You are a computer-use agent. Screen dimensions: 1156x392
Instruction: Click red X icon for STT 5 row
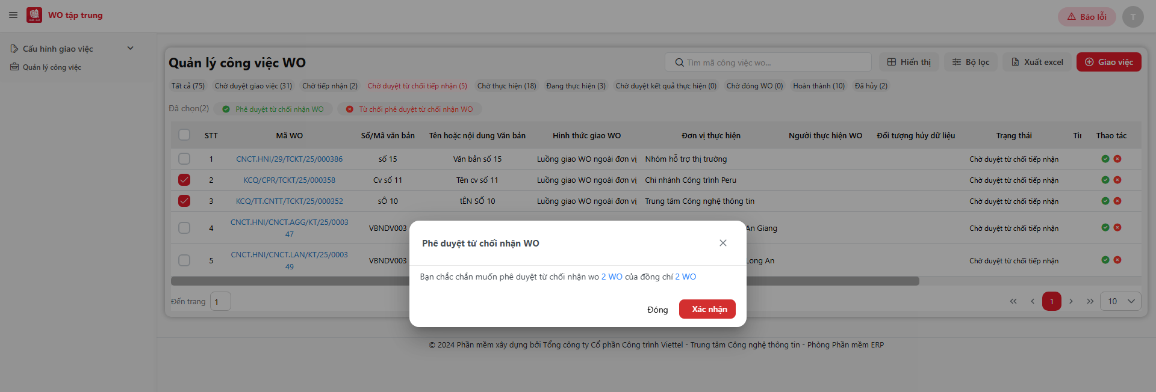click(1117, 260)
